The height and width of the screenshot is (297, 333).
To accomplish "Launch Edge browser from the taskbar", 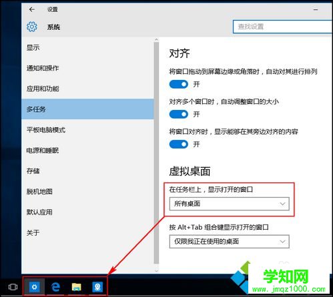I will coord(55,287).
